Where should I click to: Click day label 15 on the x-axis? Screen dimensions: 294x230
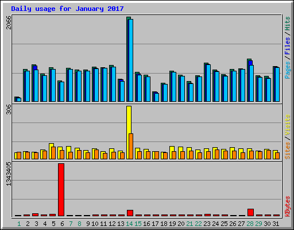click(138, 224)
